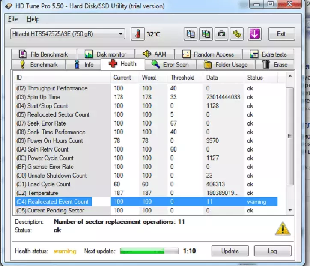Viewport: 310px width, 266px height.
Task: Switch to the Info tab
Action: point(83,65)
